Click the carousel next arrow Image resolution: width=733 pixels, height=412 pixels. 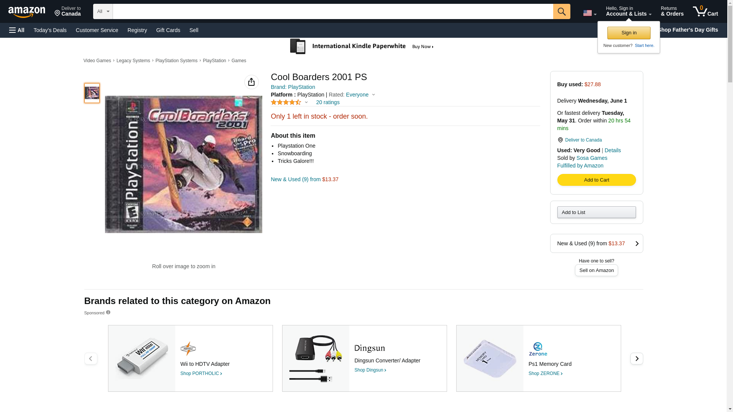636,358
